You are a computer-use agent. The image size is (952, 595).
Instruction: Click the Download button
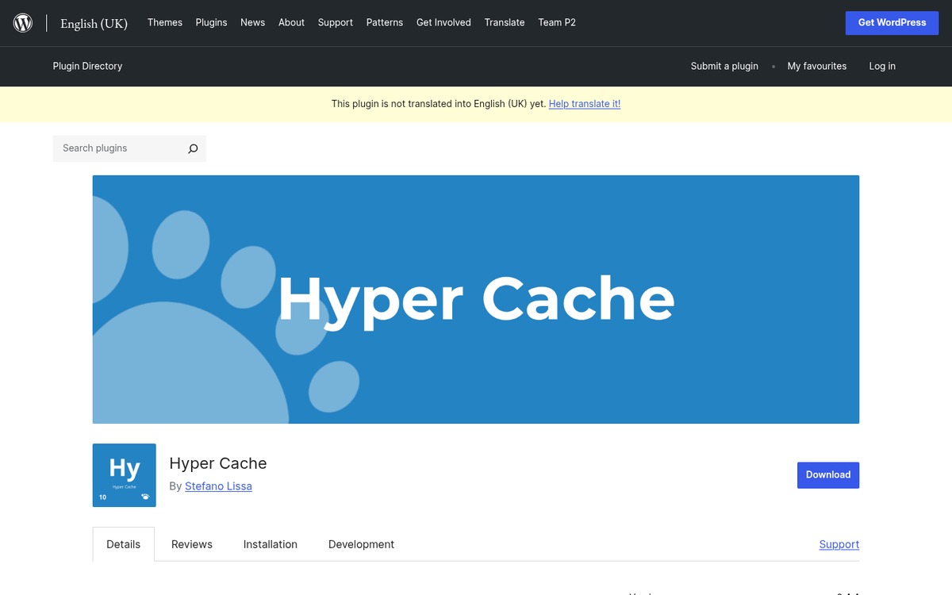[828, 474]
